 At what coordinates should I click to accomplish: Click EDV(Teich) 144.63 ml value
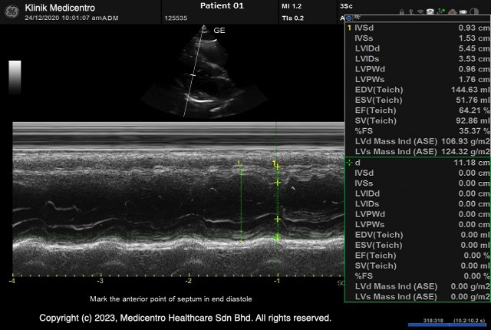[470, 90]
